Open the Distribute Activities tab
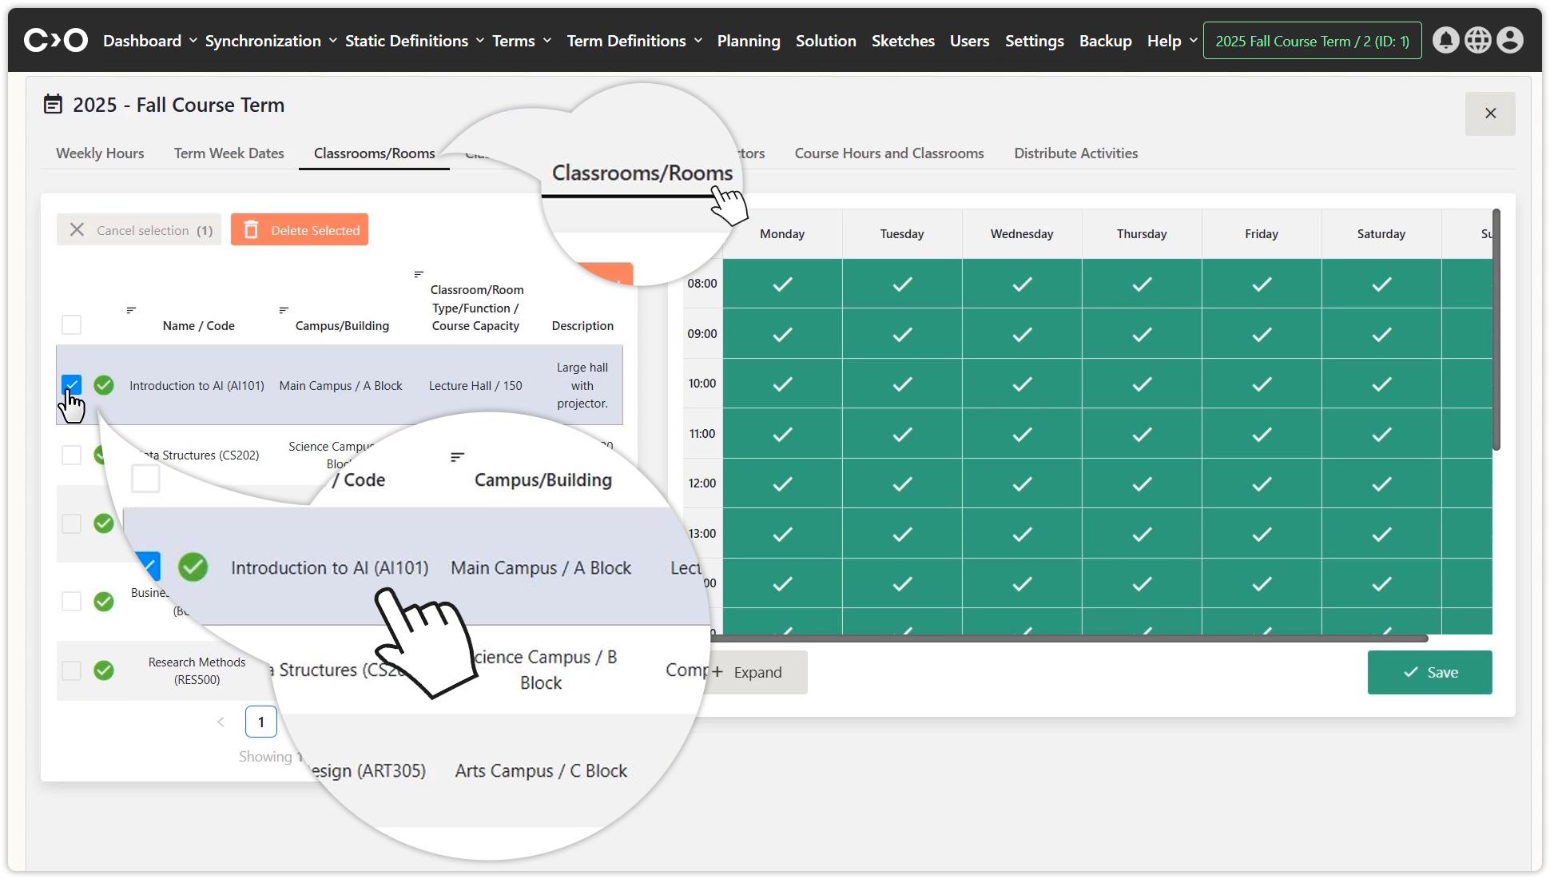The height and width of the screenshot is (879, 1550). (1075, 153)
